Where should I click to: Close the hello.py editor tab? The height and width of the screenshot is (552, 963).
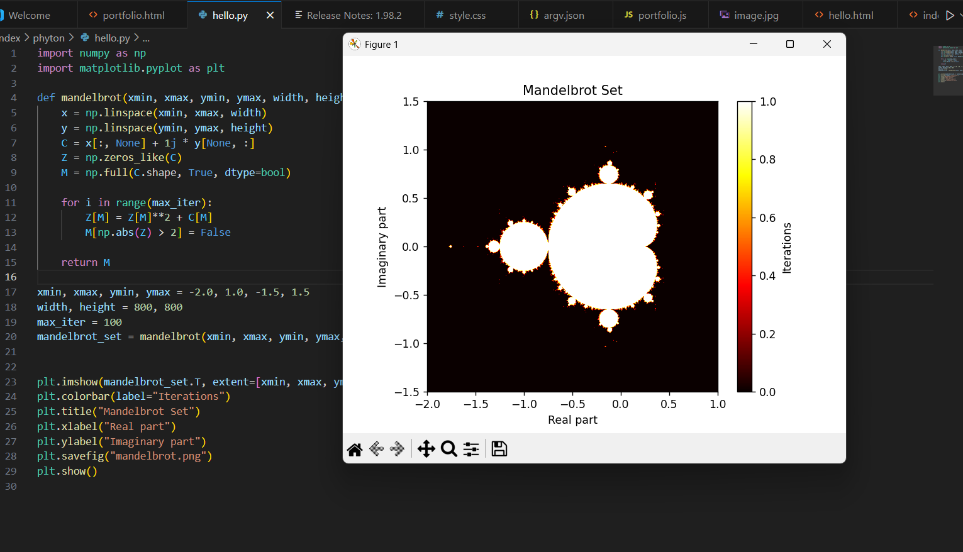tap(270, 15)
